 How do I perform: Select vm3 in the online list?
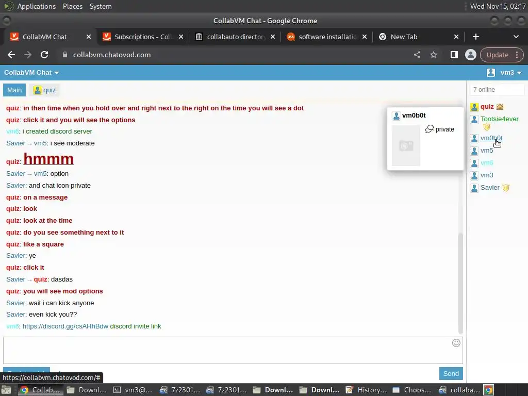point(487,175)
